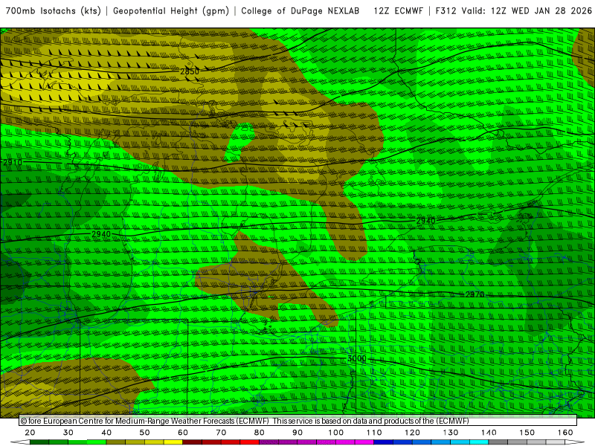Viewport: 595px width, 446px height.
Task: Pick the bright magenta swatch in the legend
Action: coord(364,442)
